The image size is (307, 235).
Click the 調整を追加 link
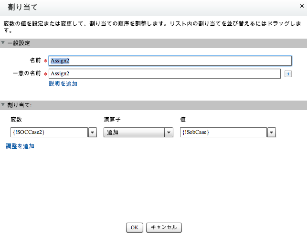click(20, 146)
